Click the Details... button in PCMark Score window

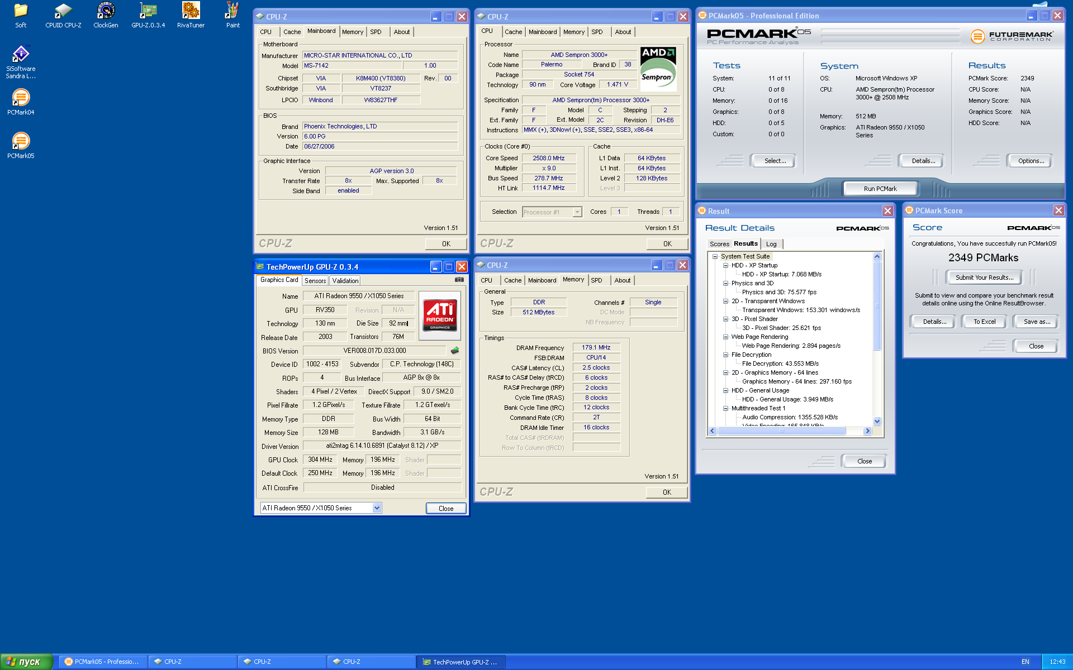(x=934, y=322)
